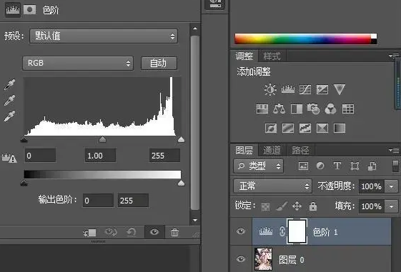Click the 自动 auto button

pos(159,63)
